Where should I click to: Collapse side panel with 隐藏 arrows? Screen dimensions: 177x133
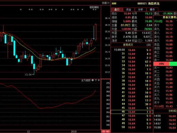click(x=105, y=3)
